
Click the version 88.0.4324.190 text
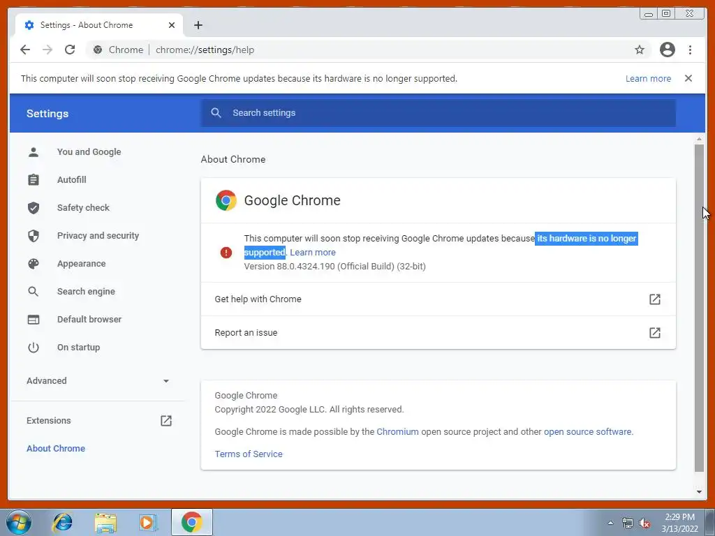[334, 266]
